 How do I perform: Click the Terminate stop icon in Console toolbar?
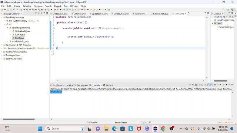[190, 85]
